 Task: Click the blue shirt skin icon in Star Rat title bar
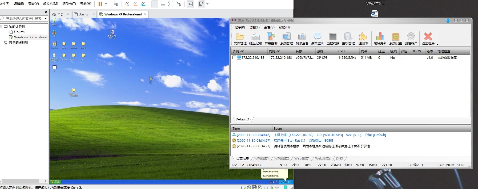pos(448,20)
